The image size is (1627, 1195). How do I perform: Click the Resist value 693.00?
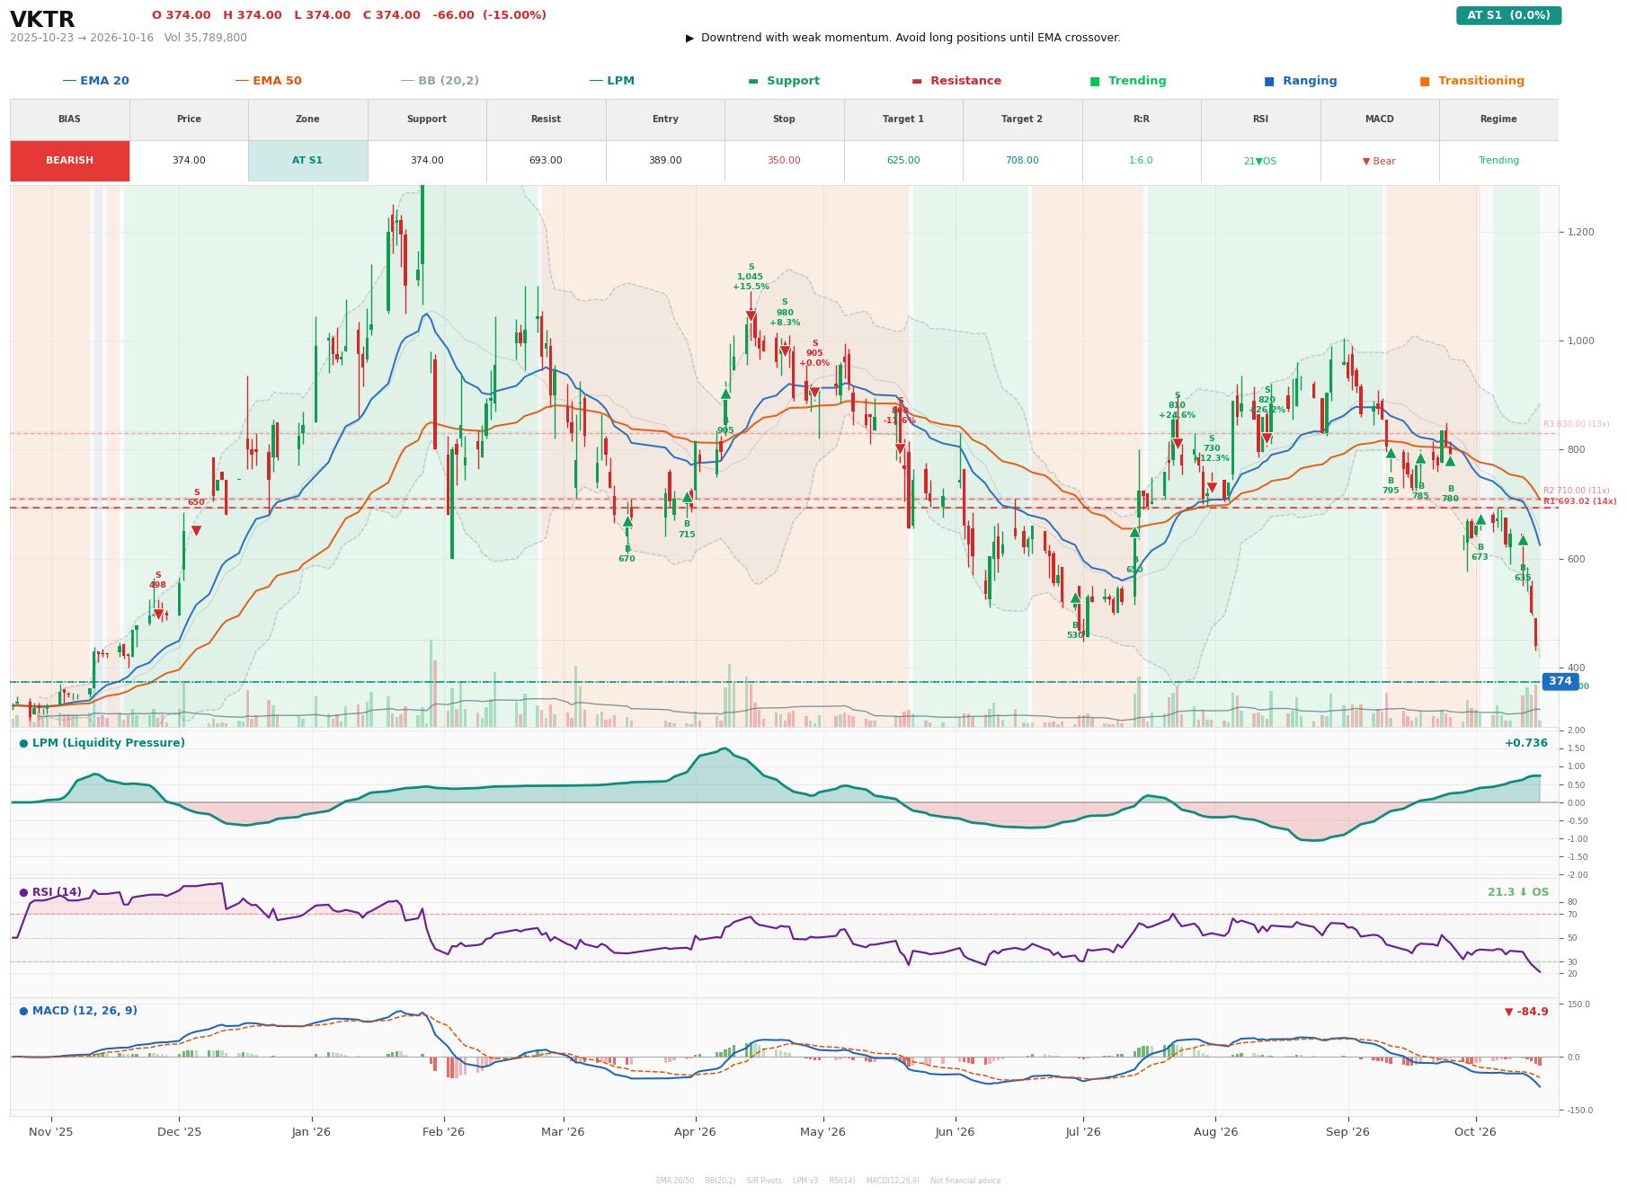click(x=546, y=161)
